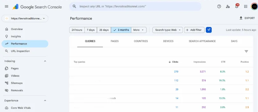Click the Export download icon
The width and height of the screenshot is (258, 112).
pyautogui.click(x=241, y=18)
